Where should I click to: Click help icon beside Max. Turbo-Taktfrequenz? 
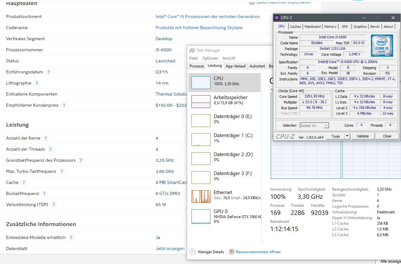point(62,171)
